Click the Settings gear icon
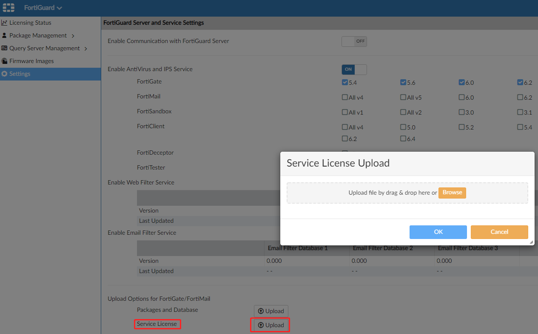 [4, 74]
